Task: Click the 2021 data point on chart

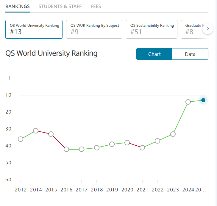Action: coord(142,148)
